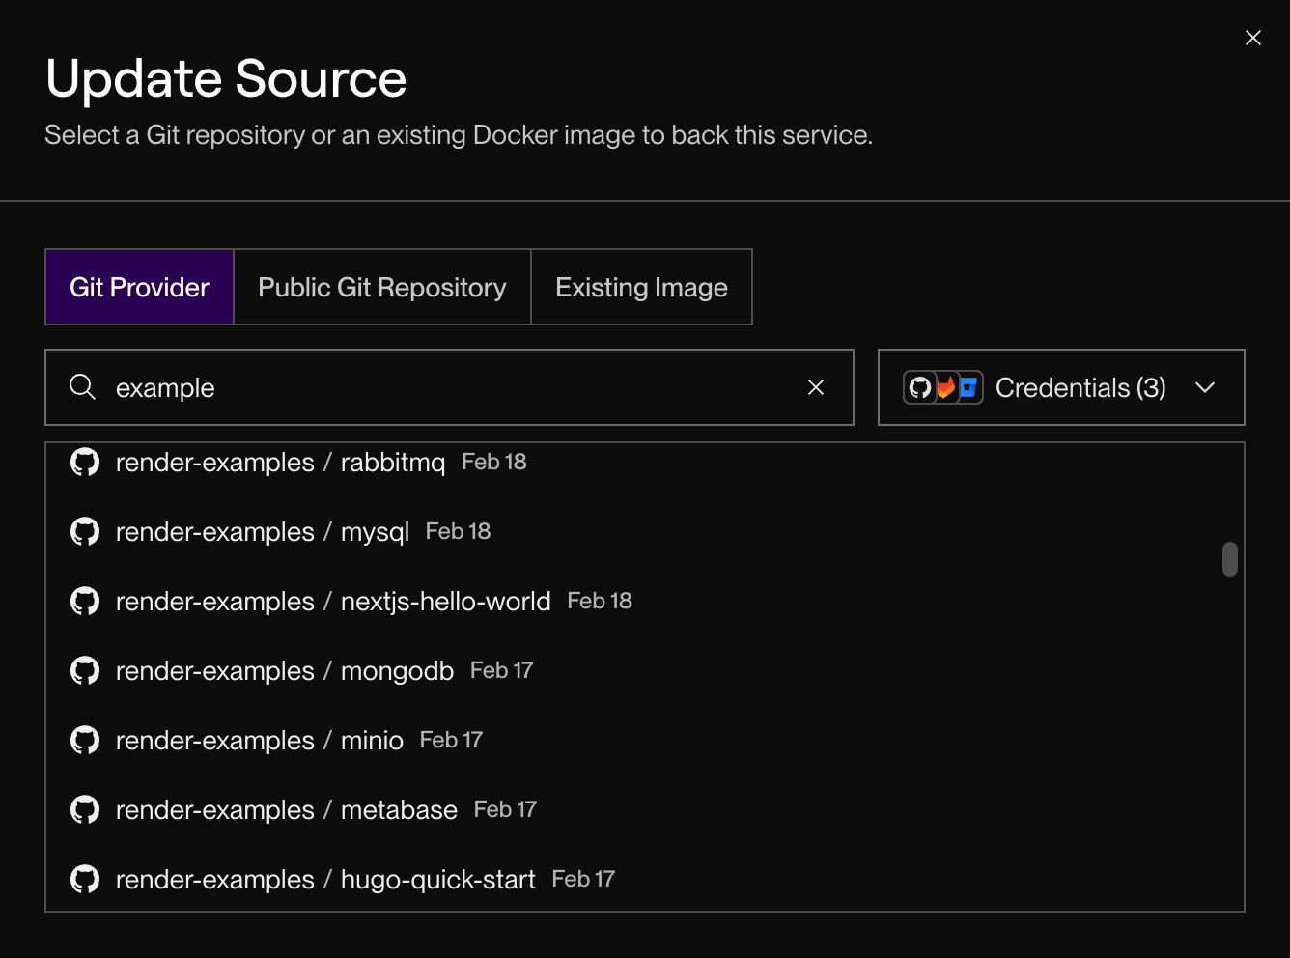
Task: Select render-examples / mysql repository
Action: pyautogui.click(x=644, y=532)
